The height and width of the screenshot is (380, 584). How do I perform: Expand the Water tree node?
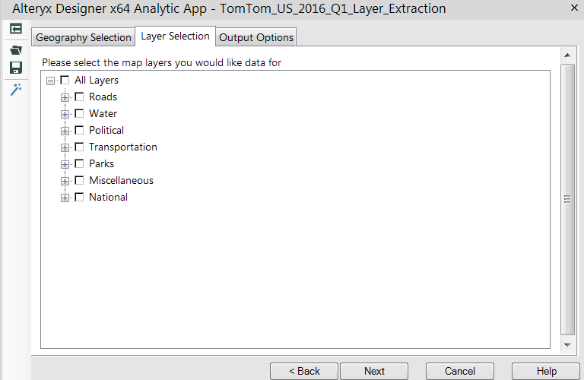pos(65,114)
